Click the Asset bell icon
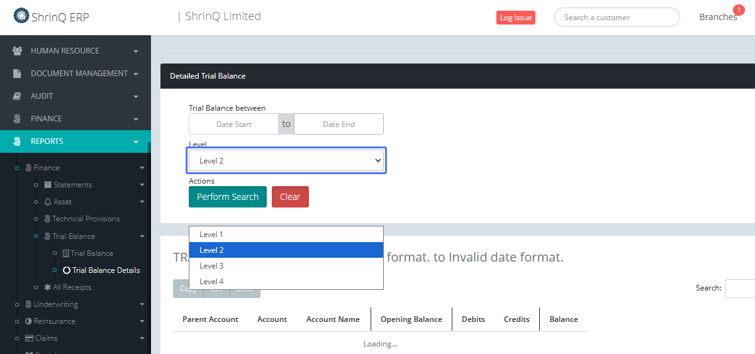This screenshot has width=755, height=354. pos(48,202)
